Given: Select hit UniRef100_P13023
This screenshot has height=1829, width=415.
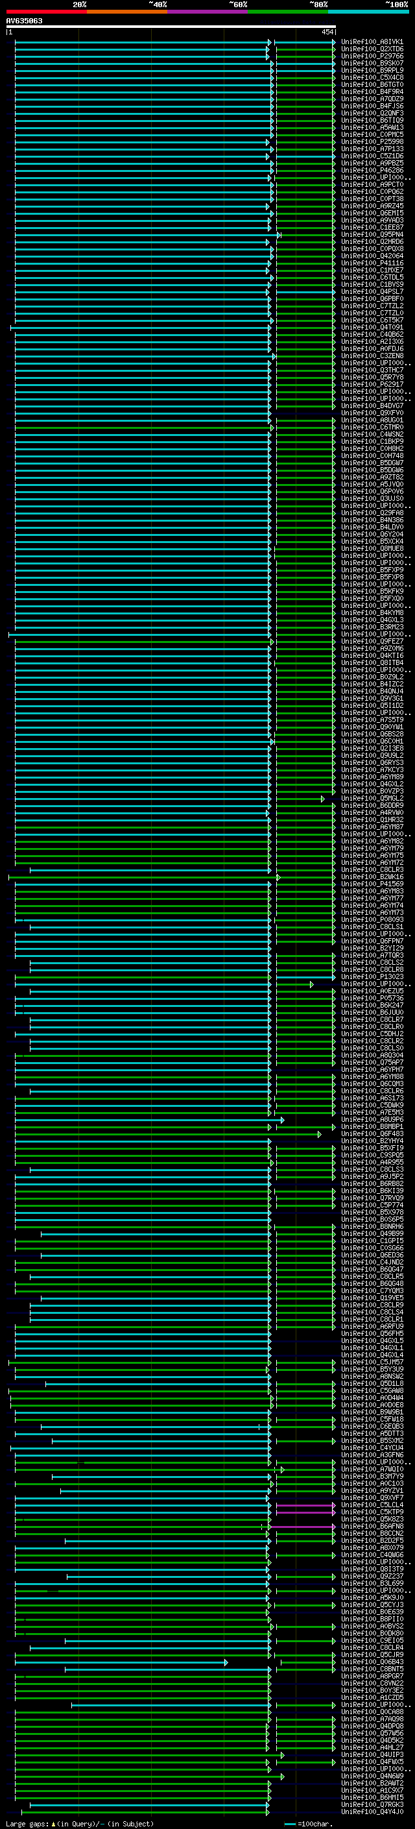Looking at the screenshot, I should pyautogui.click(x=372, y=977).
